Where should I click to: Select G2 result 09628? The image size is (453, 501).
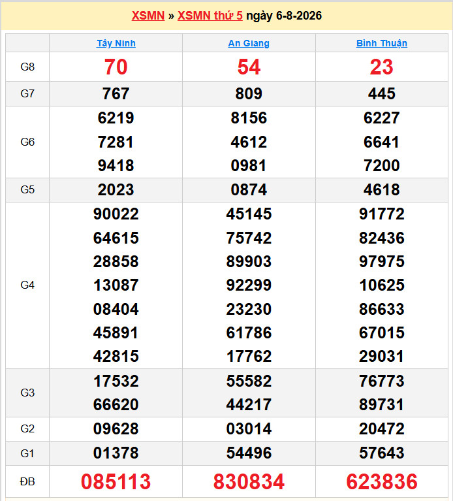pos(116,428)
